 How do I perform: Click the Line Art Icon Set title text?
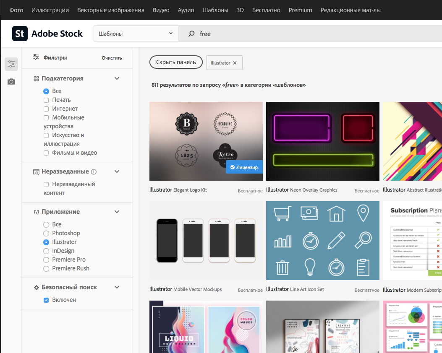307,289
